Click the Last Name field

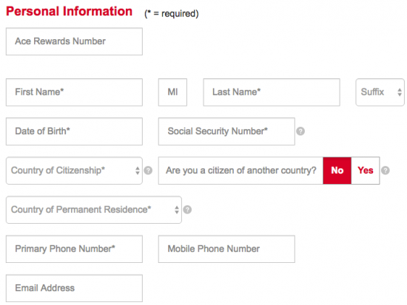click(272, 92)
